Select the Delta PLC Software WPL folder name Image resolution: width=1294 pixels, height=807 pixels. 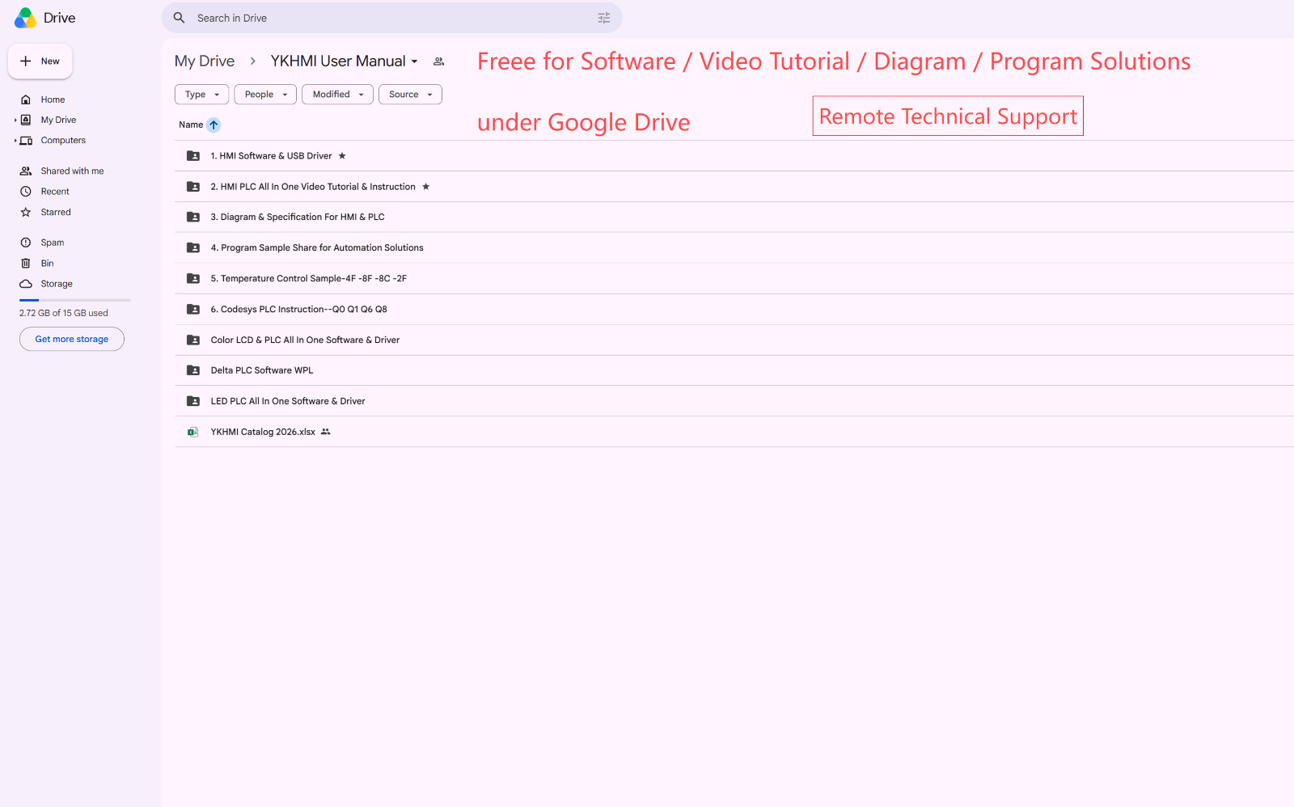(x=262, y=370)
